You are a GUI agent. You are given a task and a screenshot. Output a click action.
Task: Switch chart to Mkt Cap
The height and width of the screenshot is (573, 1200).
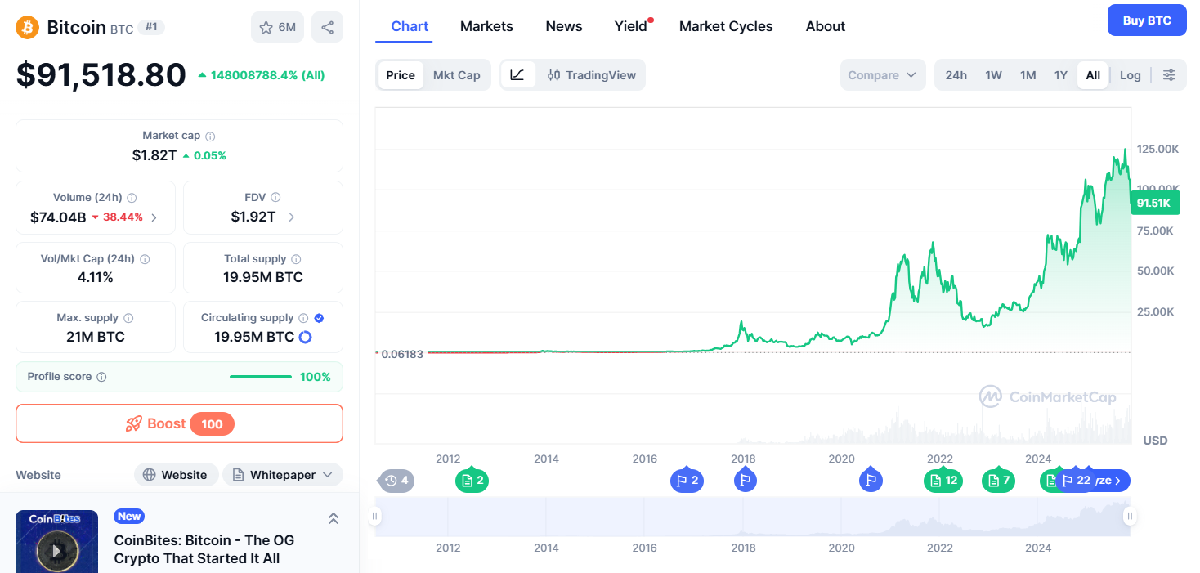click(456, 75)
